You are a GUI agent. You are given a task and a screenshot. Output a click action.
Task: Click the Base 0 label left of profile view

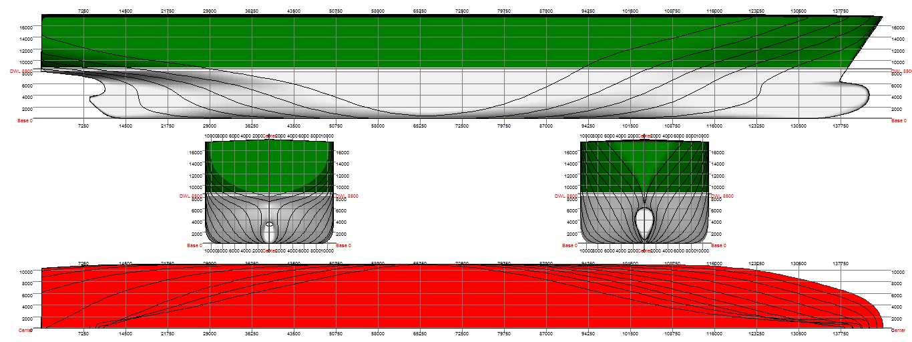(x=24, y=121)
